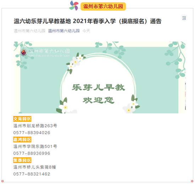Click the round kindergarten emblem in banner
This screenshot has width=195, height=184.
tap(24, 52)
